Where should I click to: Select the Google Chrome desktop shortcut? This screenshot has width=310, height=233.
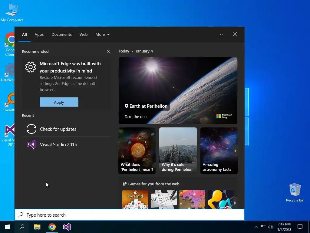pos(9,45)
